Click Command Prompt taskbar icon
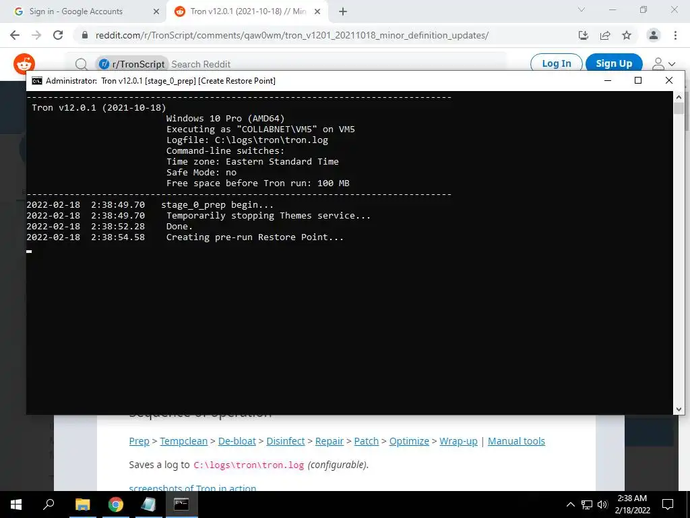Viewport: 690px width, 518px height. click(181, 505)
